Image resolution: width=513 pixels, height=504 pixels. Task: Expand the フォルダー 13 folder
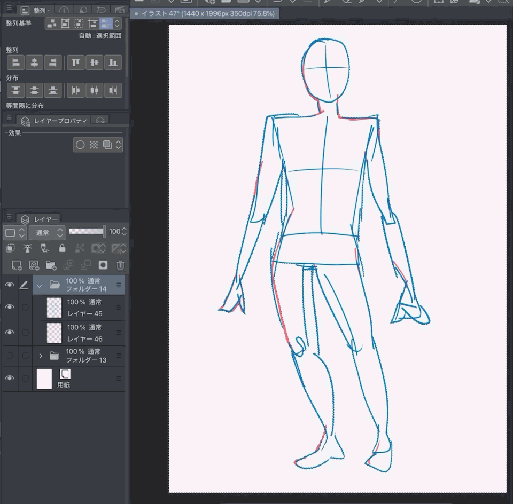coord(41,356)
